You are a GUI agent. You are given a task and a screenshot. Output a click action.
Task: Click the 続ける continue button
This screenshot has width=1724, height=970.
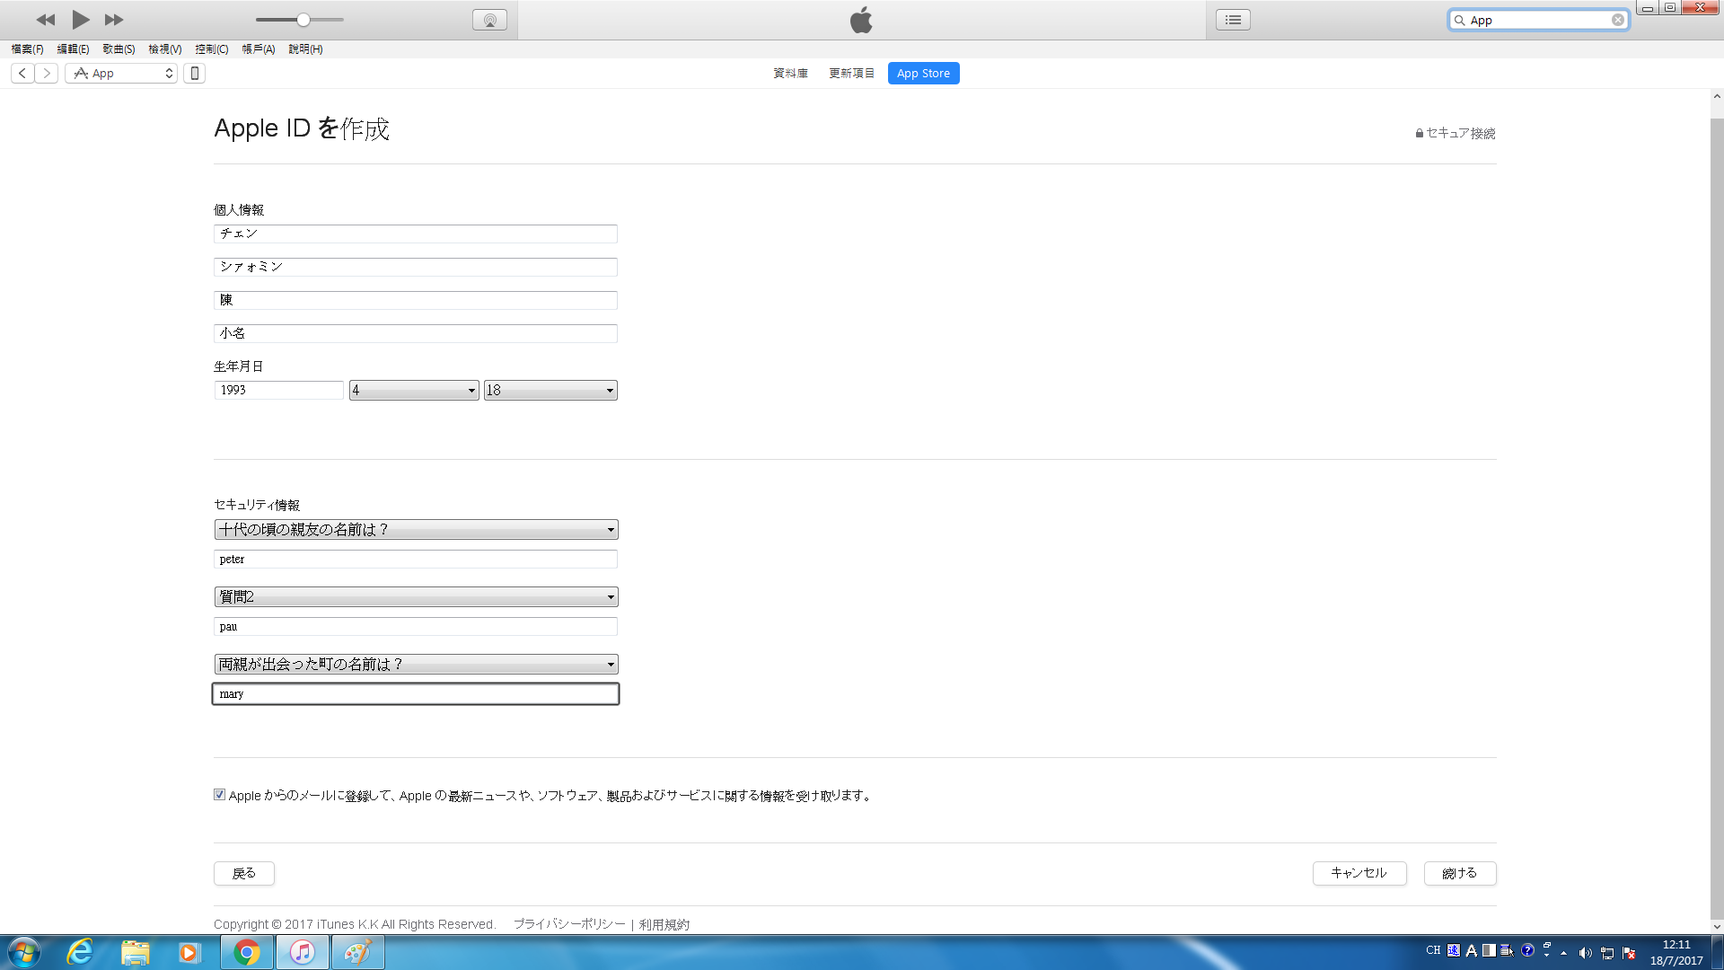(x=1459, y=873)
